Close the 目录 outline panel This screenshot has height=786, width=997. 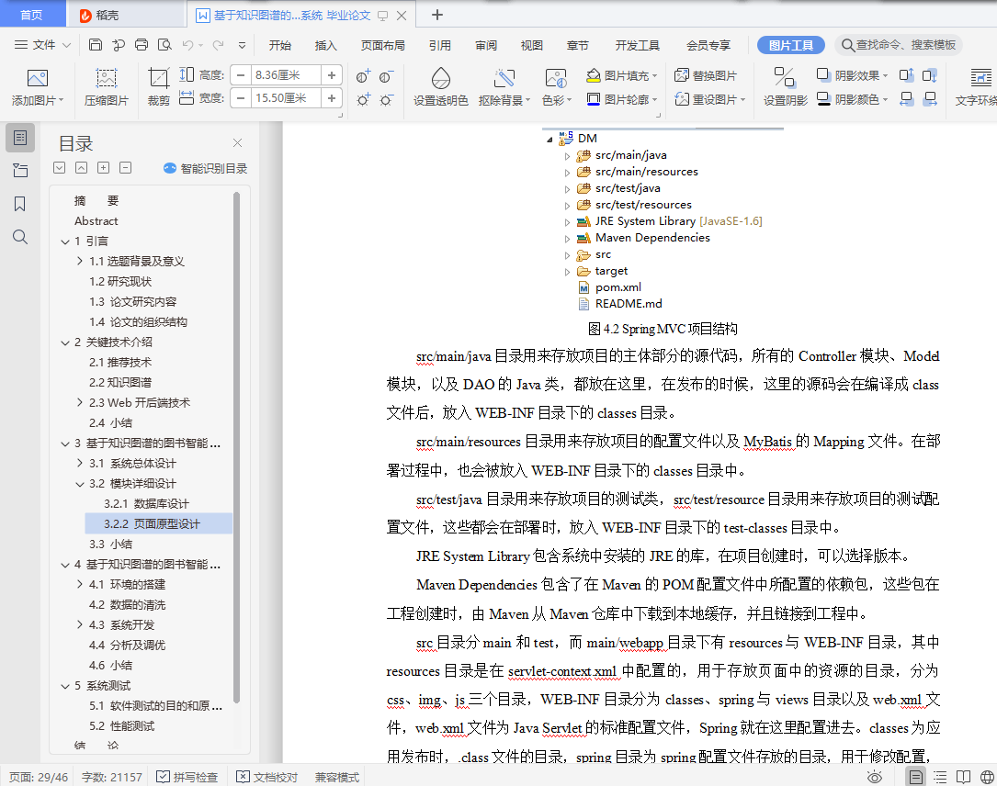tap(237, 143)
